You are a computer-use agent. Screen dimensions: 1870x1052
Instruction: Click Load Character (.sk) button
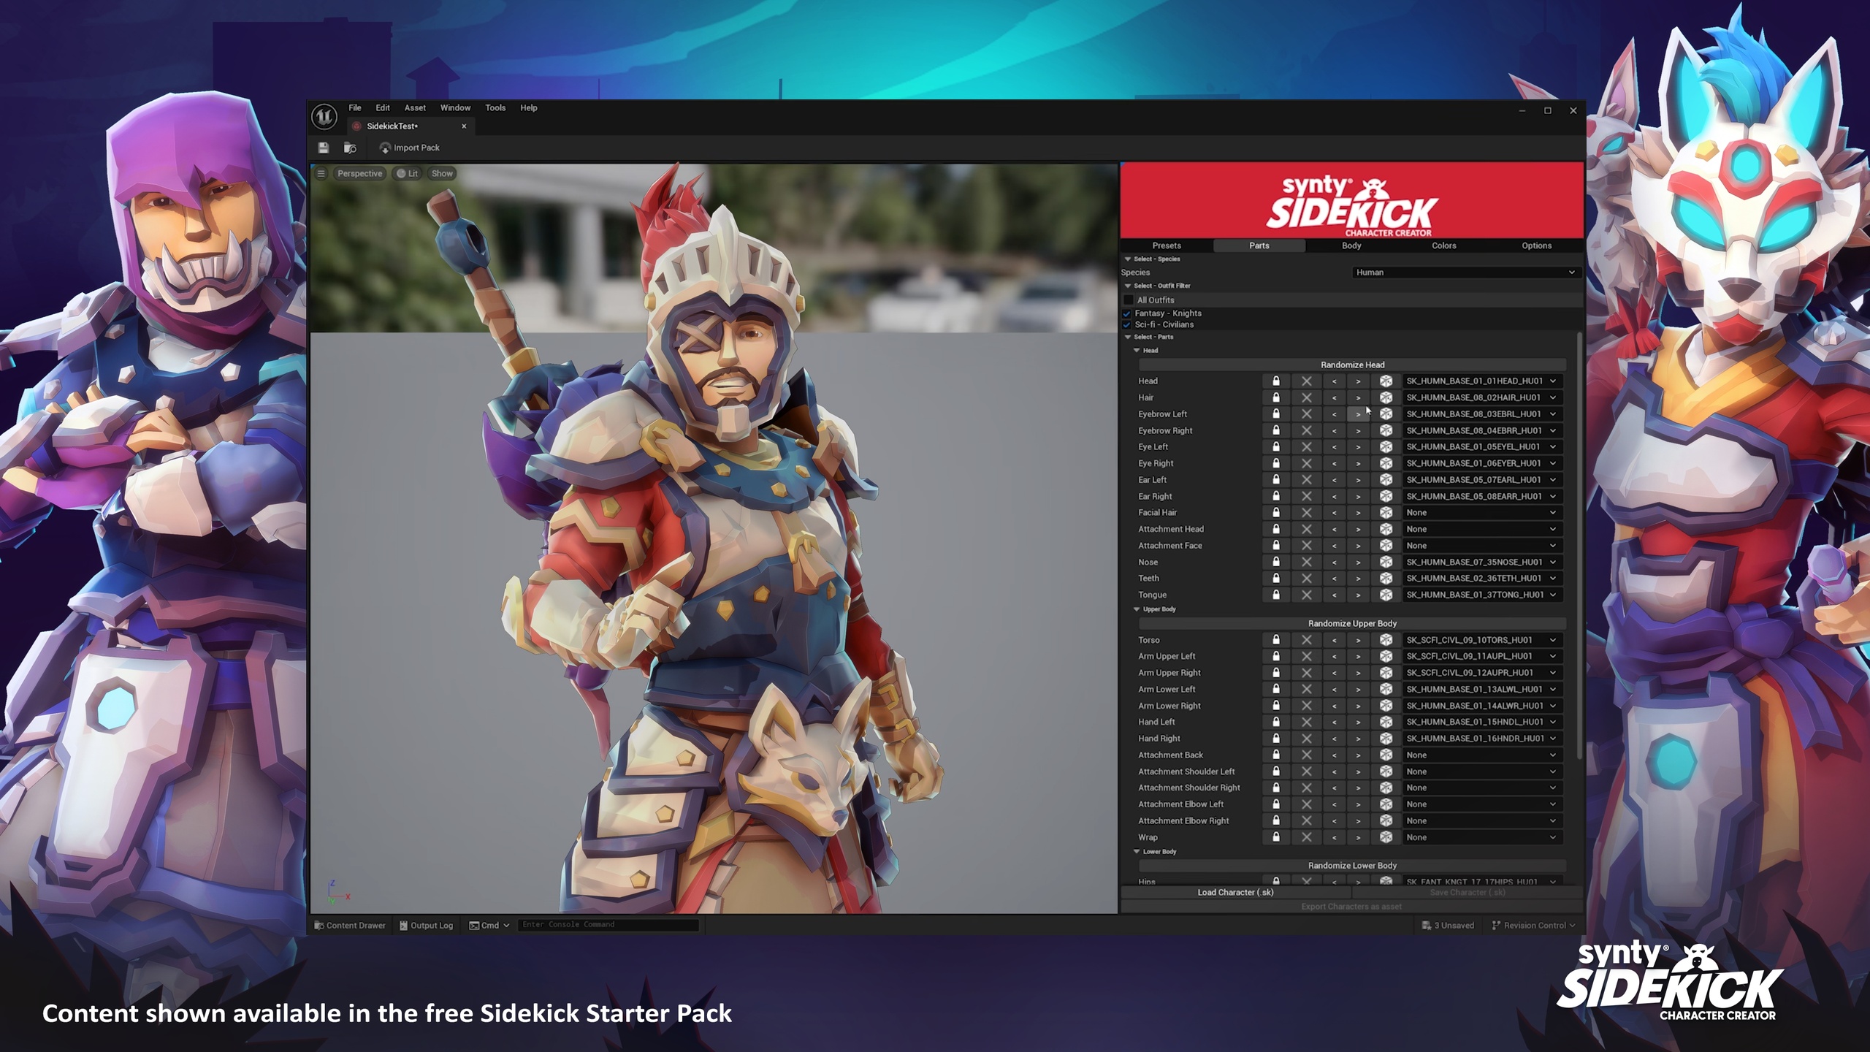tap(1235, 893)
